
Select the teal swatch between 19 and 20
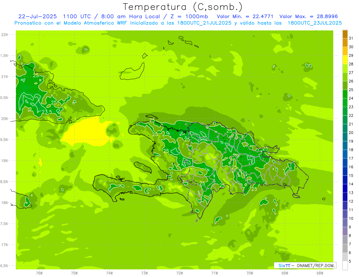click(x=345, y=137)
